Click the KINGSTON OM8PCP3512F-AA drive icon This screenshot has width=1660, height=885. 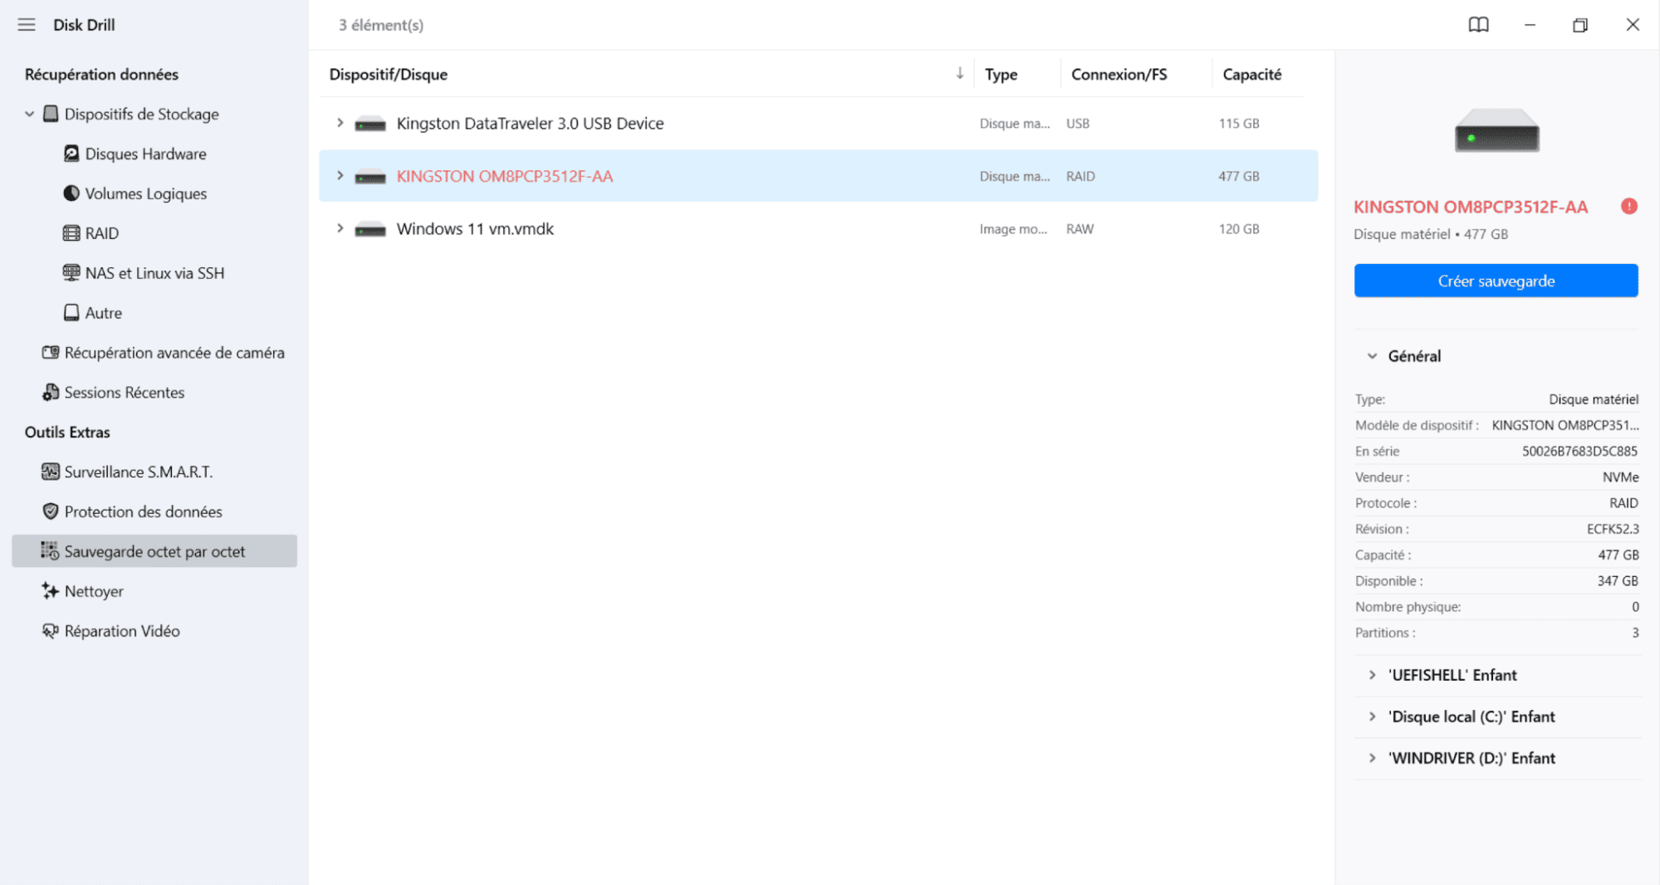[370, 177]
